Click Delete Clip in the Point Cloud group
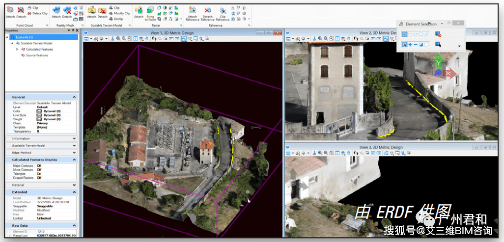Viewport: 504px width, 242px height. tap(37, 13)
